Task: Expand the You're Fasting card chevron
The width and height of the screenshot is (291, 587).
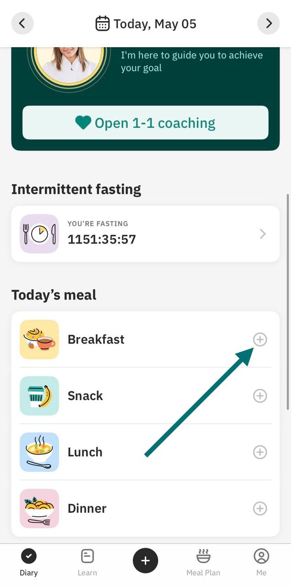Action: tap(263, 234)
